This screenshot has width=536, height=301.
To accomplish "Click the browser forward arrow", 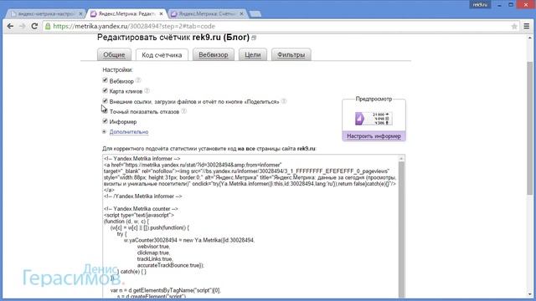I will click(23, 26).
